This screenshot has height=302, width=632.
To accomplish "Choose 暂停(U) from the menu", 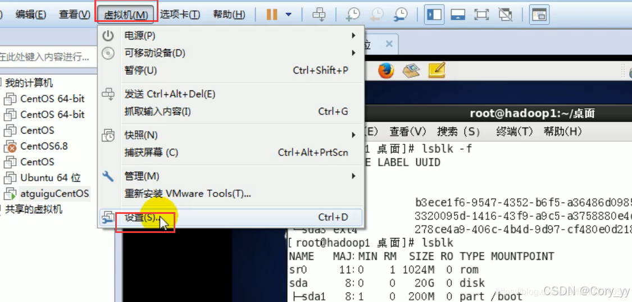I will (x=230, y=71).
